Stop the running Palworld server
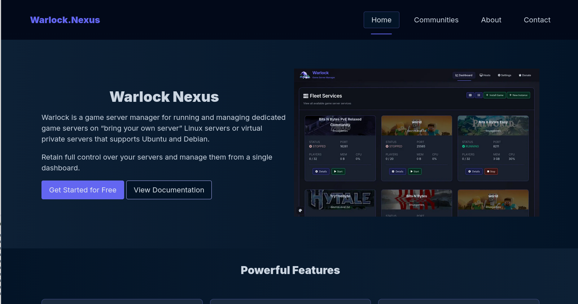This screenshot has height=304, width=578. (x=491, y=171)
